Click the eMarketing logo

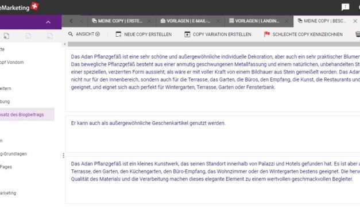tap(20, 7)
